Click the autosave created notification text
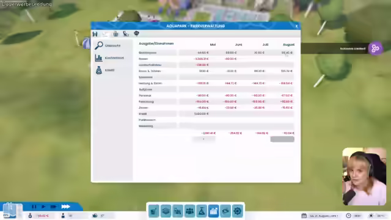This screenshot has width=391, height=220. point(353,48)
